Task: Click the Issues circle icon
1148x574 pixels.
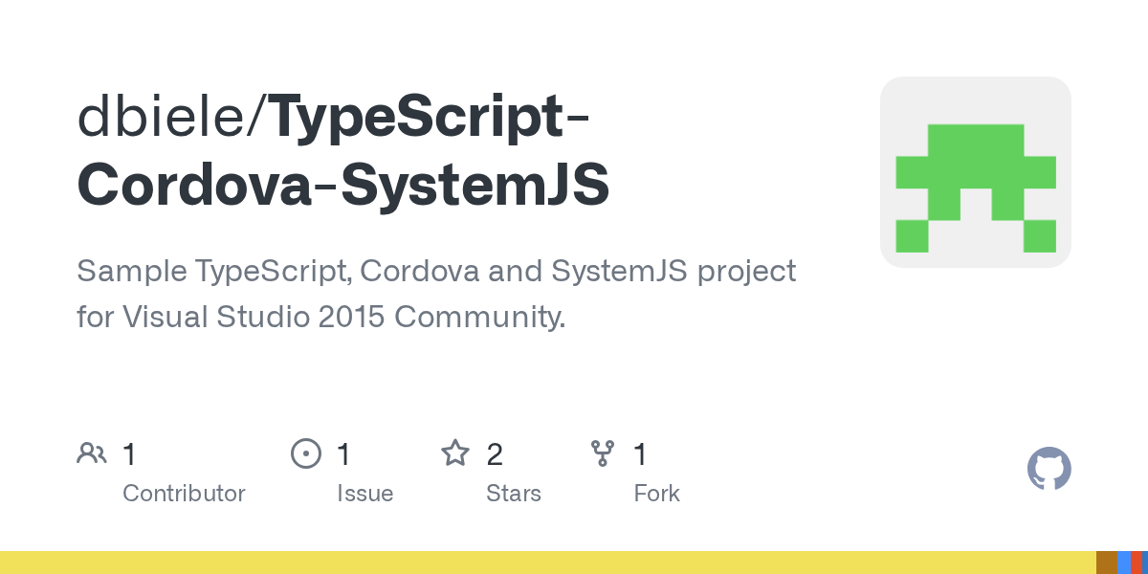Action: [305, 453]
